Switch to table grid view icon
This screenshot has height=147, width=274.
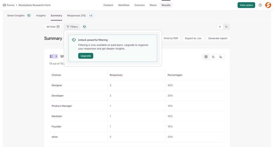point(206,57)
